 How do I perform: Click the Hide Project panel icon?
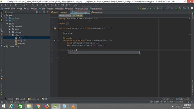(48, 12)
